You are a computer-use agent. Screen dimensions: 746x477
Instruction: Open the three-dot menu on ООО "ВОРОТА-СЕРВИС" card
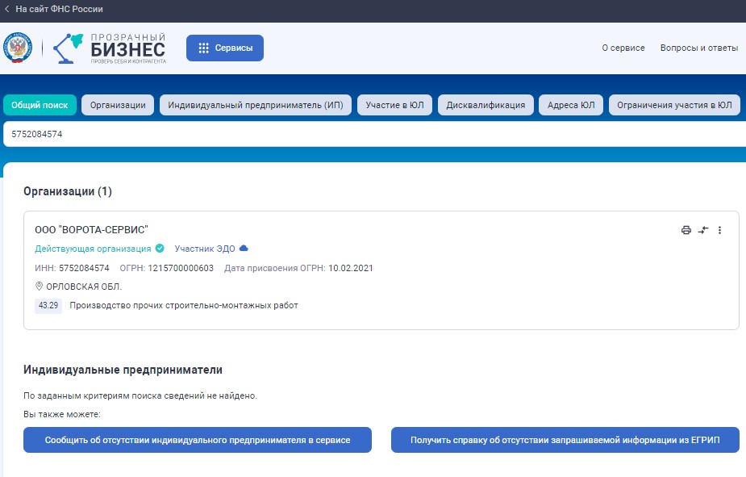tap(720, 229)
